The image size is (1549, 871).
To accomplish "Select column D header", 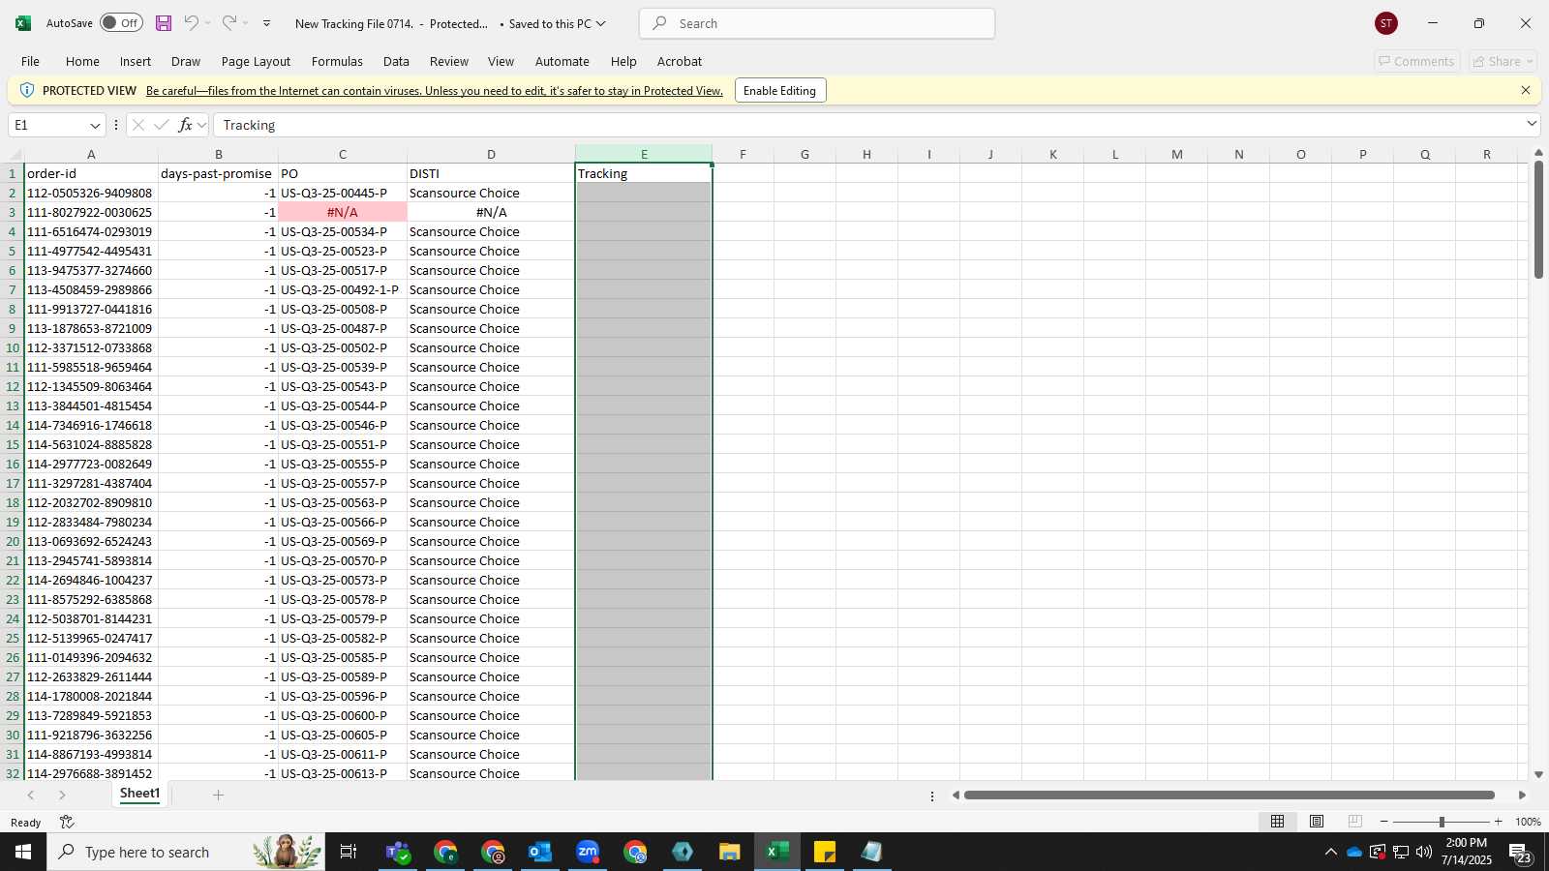I will pyautogui.click(x=491, y=154).
